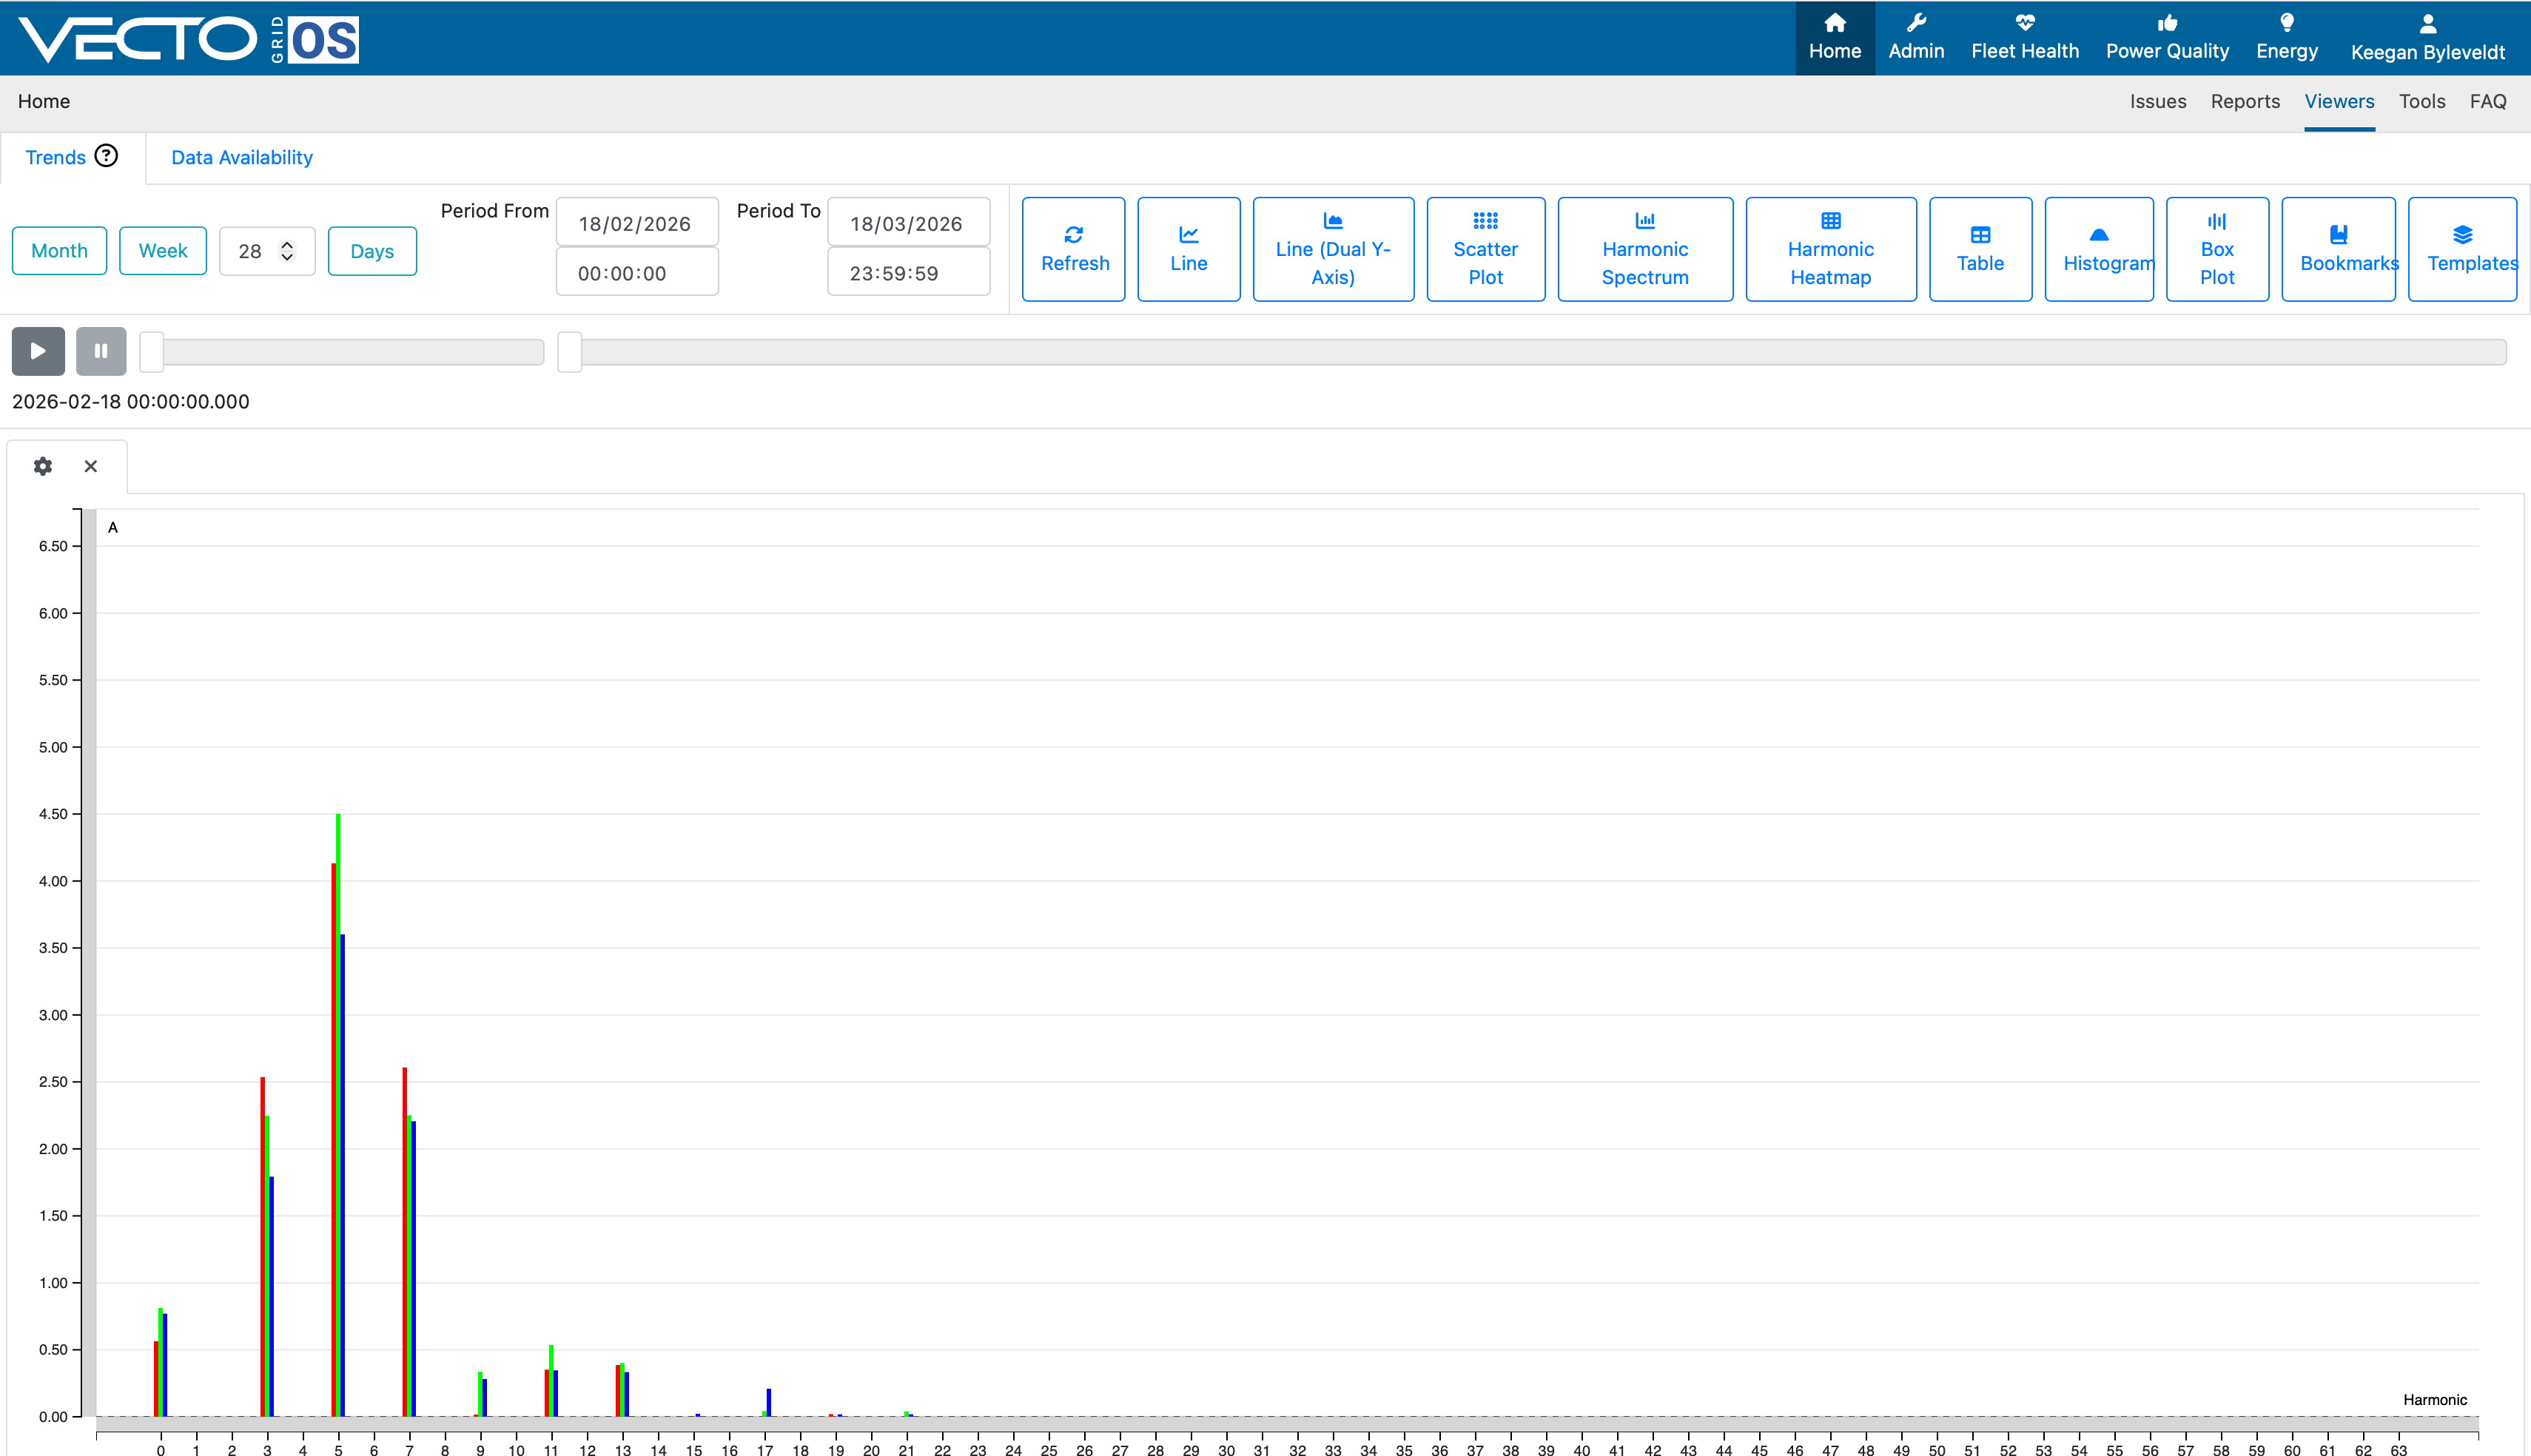This screenshot has width=2531, height=1456.
Task: Start playback with the play button
Action: (x=38, y=351)
